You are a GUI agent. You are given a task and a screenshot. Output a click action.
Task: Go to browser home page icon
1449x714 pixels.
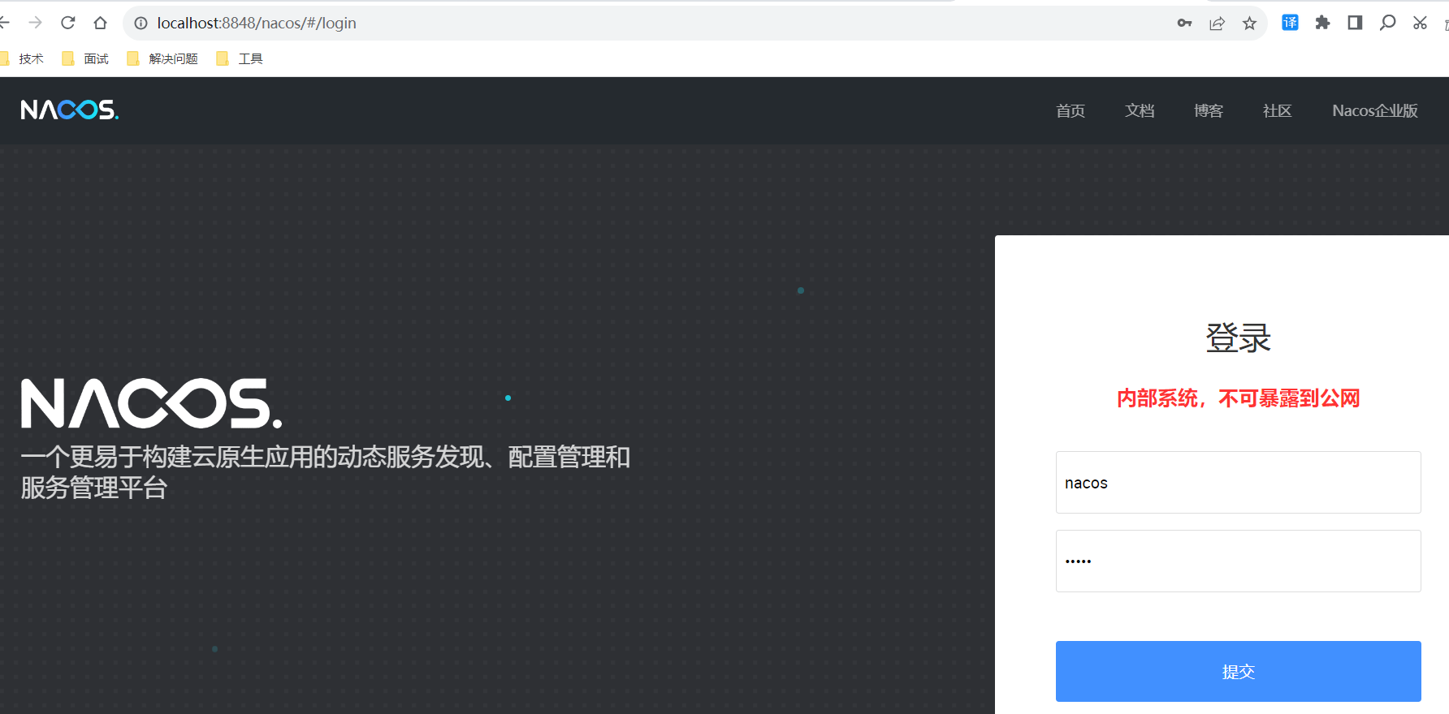(x=100, y=23)
